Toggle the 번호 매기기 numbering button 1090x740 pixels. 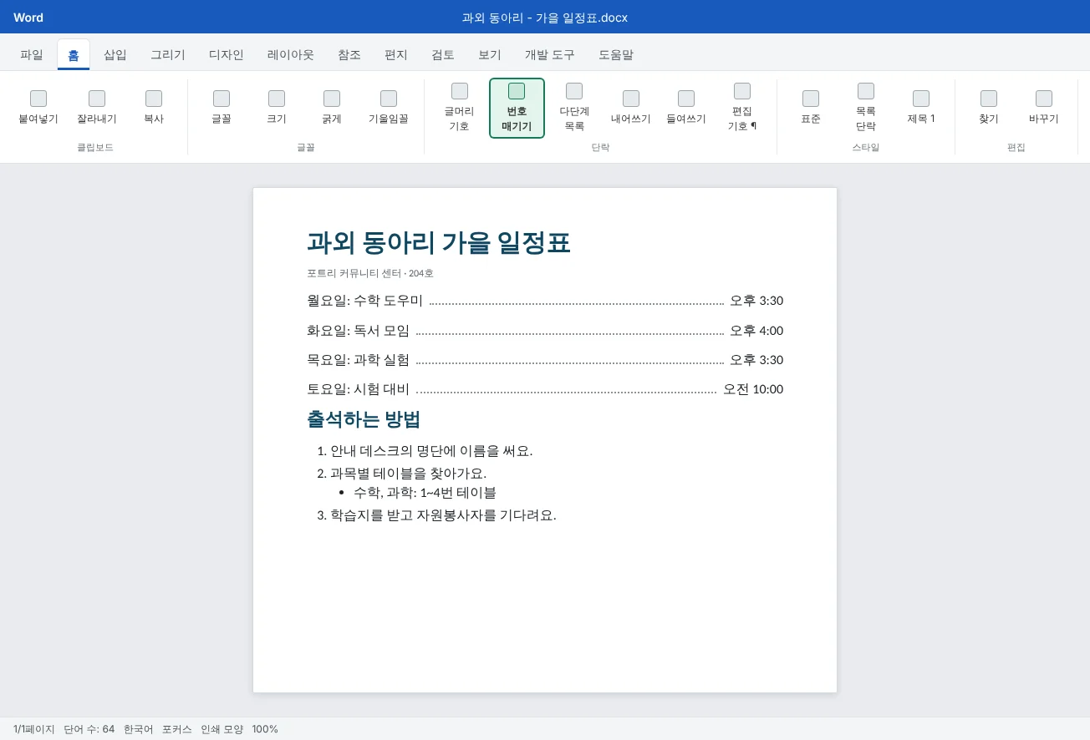(x=517, y=108)
